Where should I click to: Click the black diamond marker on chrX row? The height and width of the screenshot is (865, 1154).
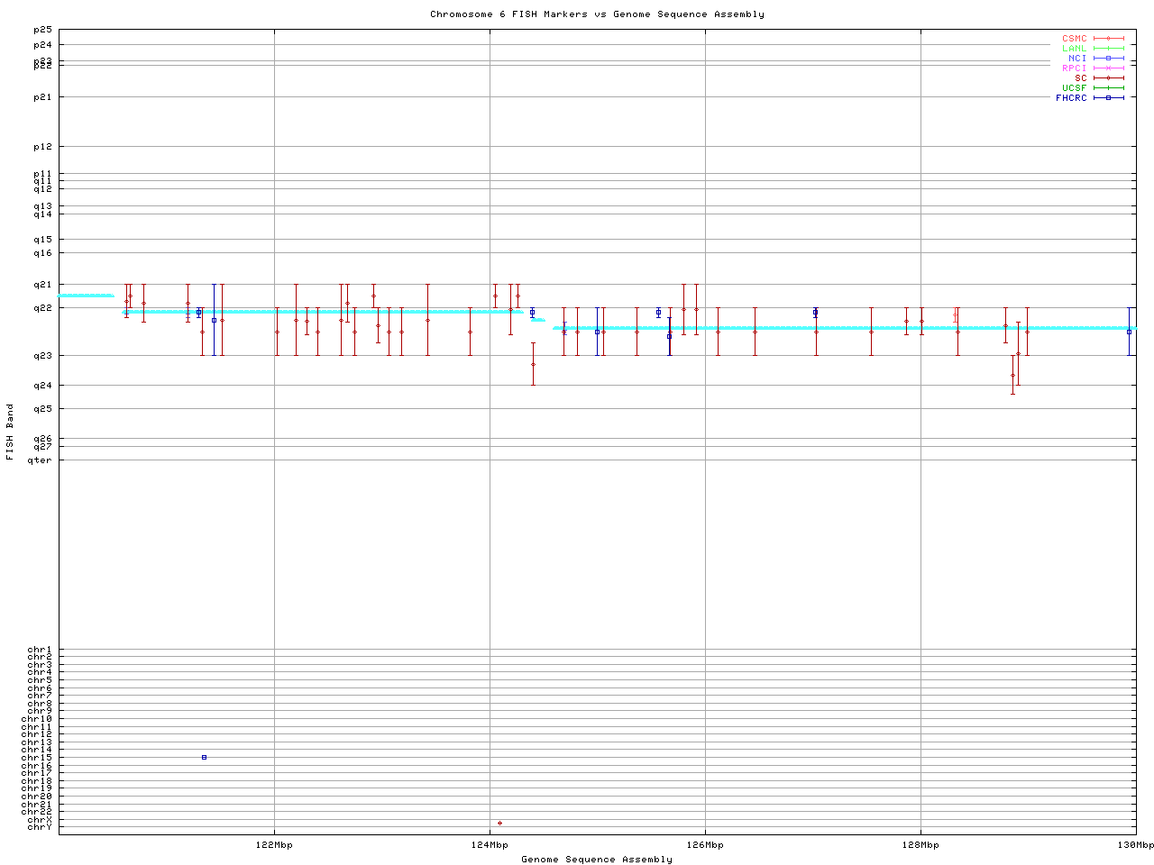pyautogui.click(x=499, y=823)
